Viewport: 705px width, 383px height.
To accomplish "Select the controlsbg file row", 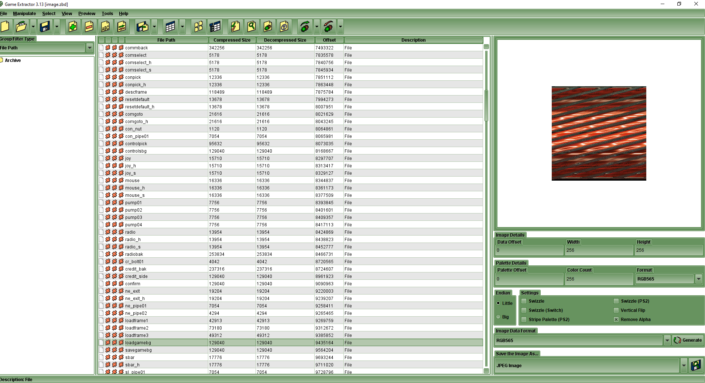I will coord(291,151).
